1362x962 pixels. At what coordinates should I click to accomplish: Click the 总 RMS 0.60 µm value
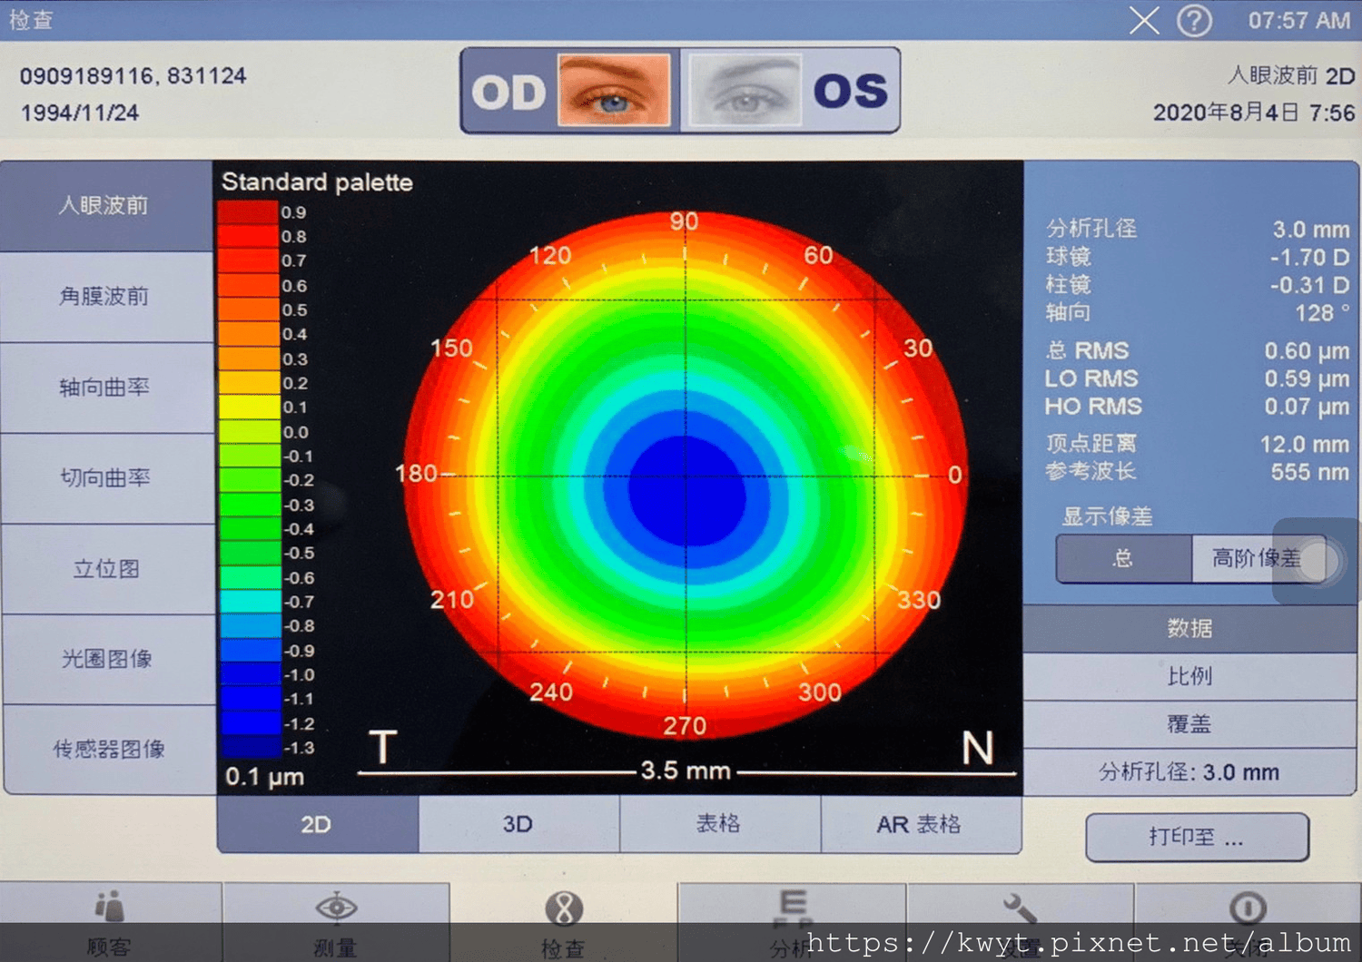[1307, 350]
